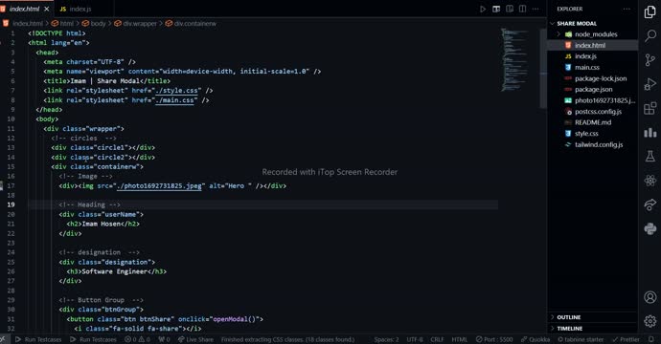Click the Run play icon in editor toolbar
The height and width of the screenshot is (344, 661).
(x=483, y=9)
